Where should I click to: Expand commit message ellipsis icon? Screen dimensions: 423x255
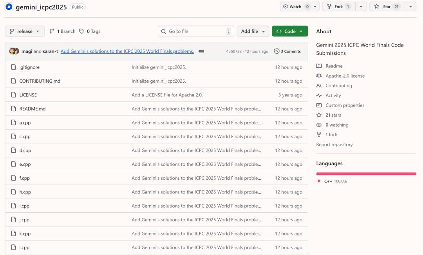coord(201,51)
